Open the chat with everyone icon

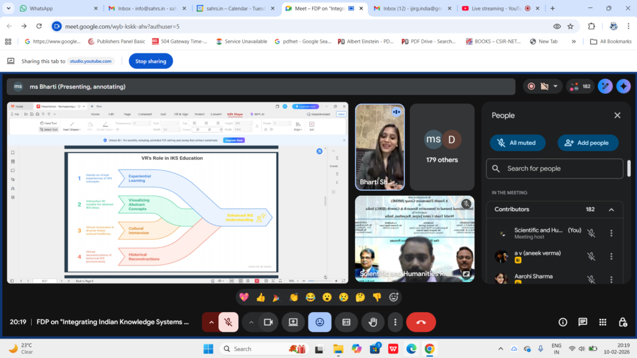pos(582,322)
